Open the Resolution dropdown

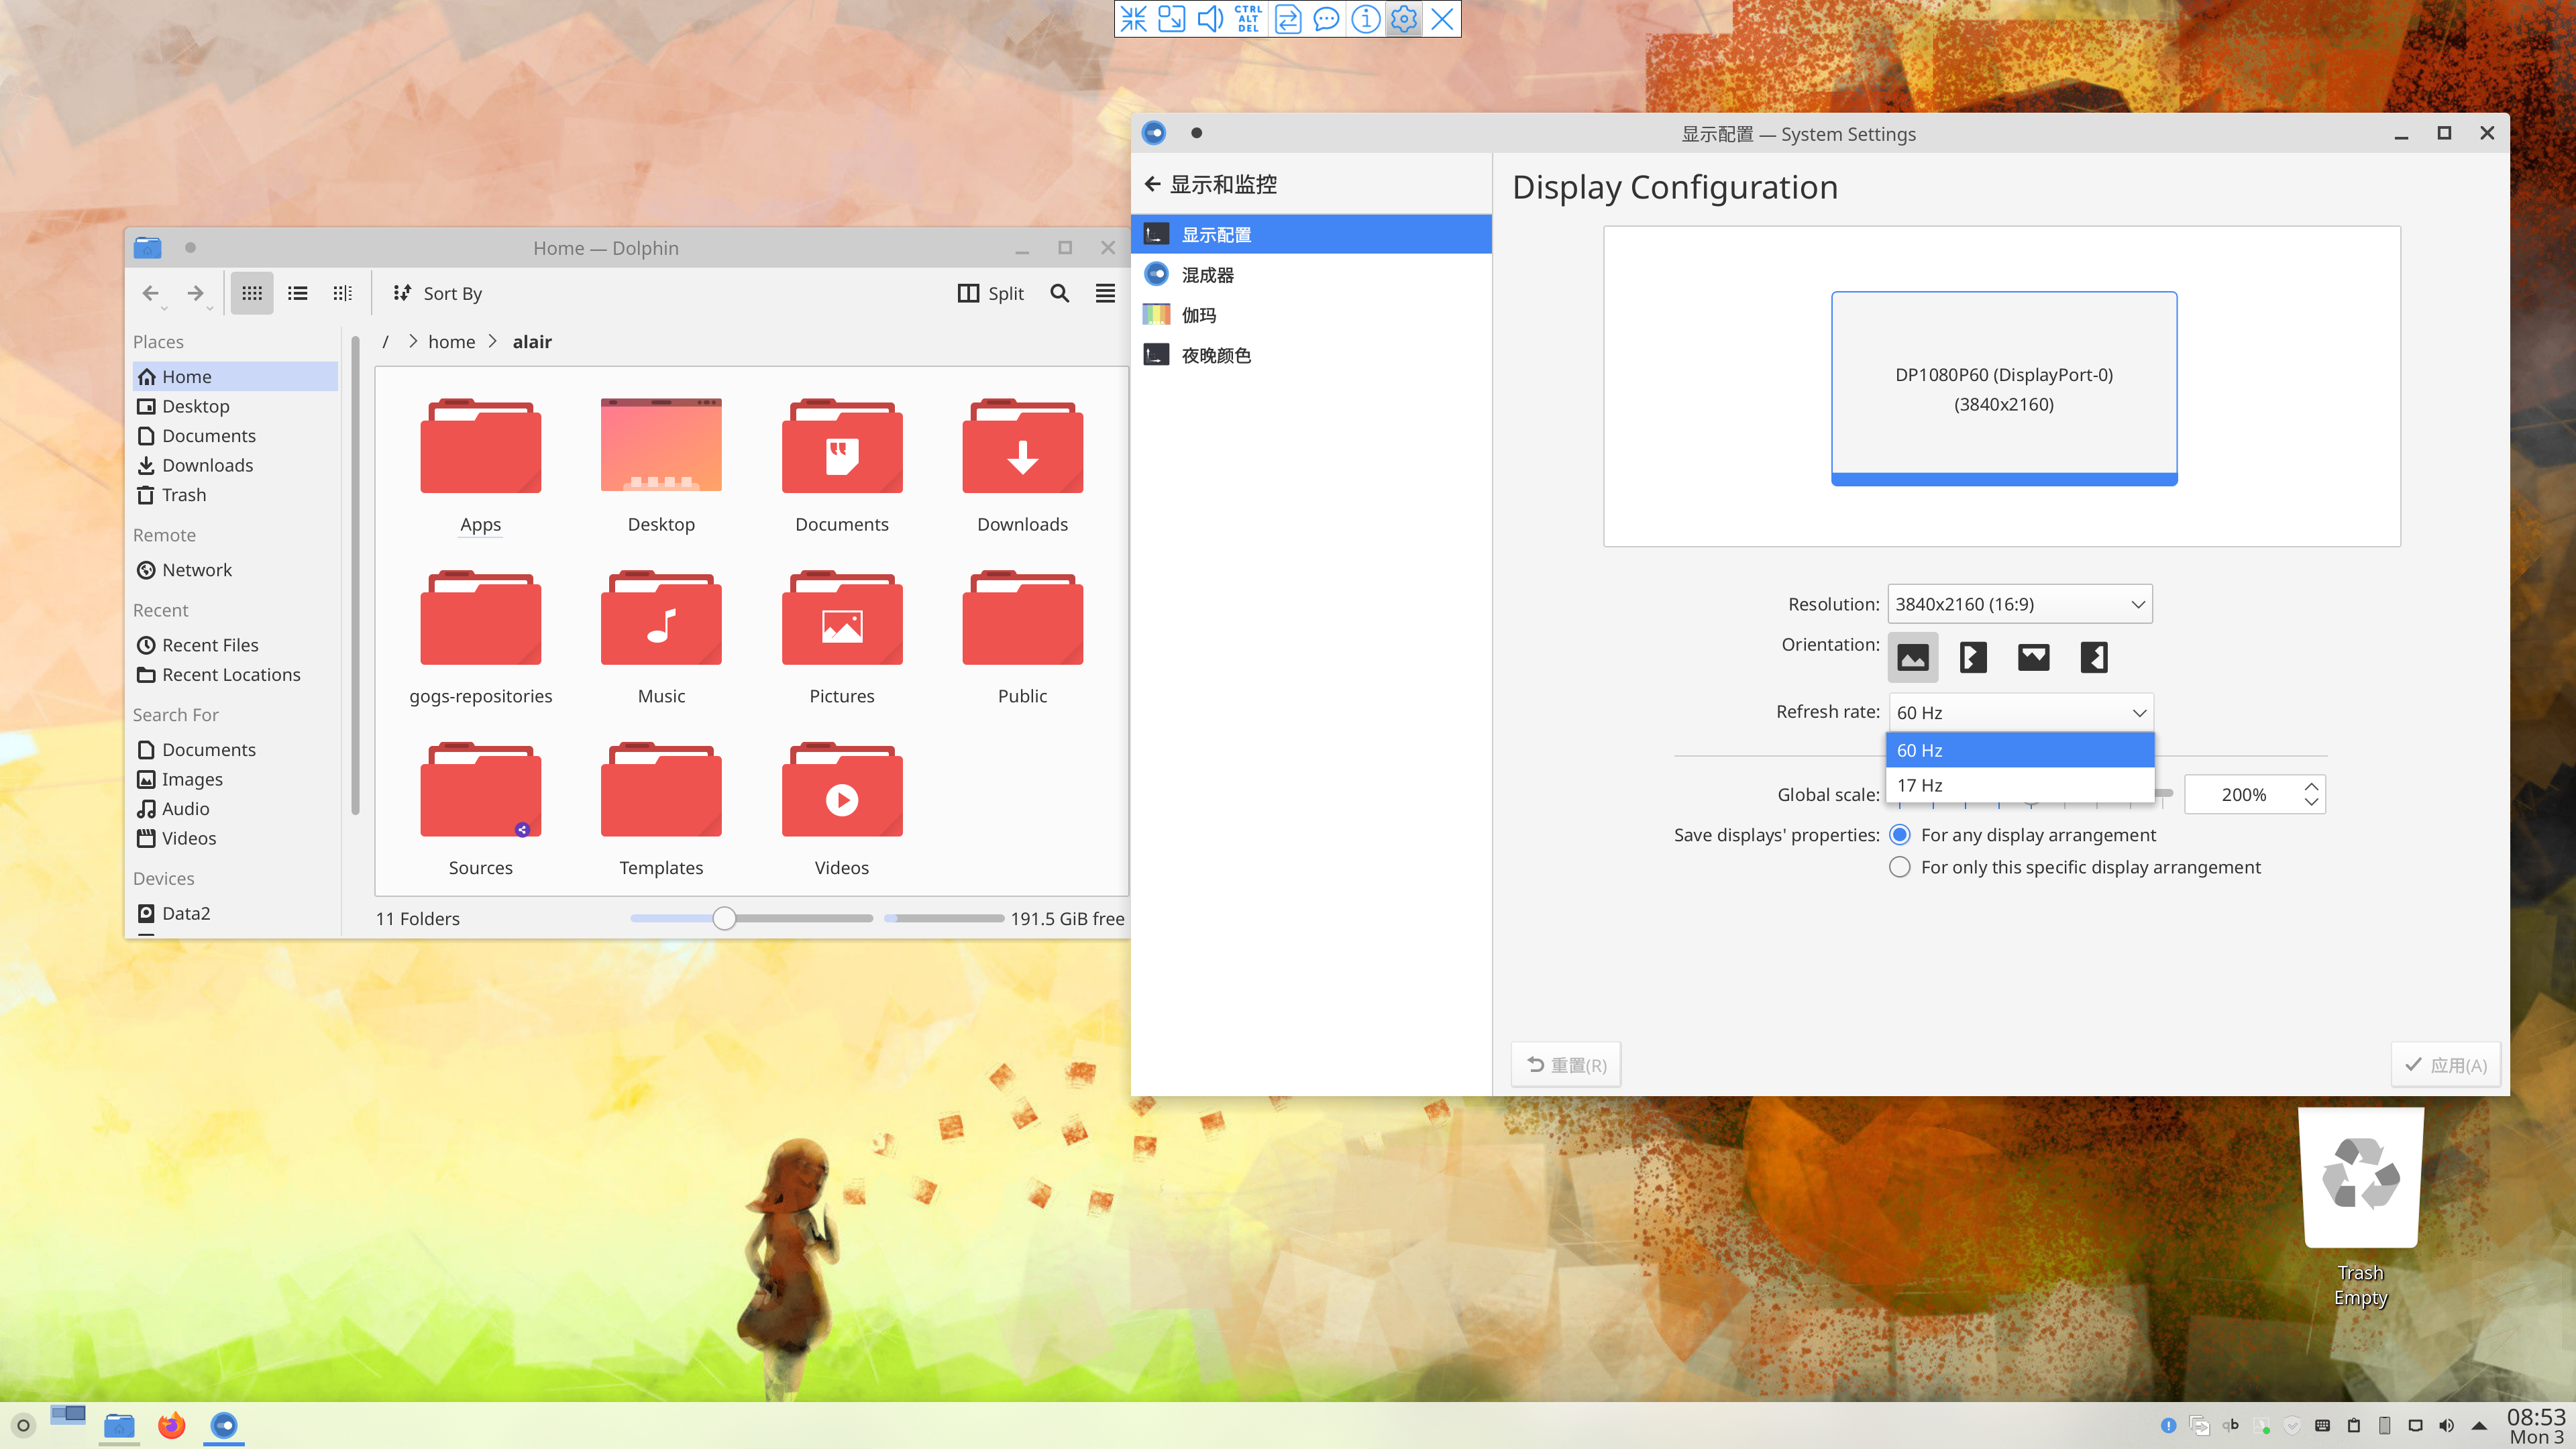pos(2019,604)
